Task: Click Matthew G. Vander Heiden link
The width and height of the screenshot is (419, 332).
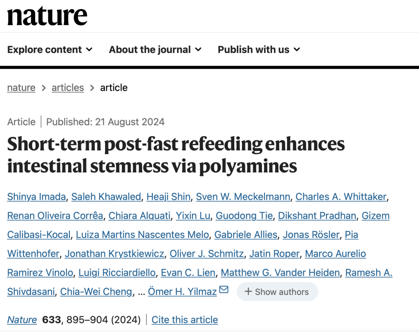Action: (280, 273)
